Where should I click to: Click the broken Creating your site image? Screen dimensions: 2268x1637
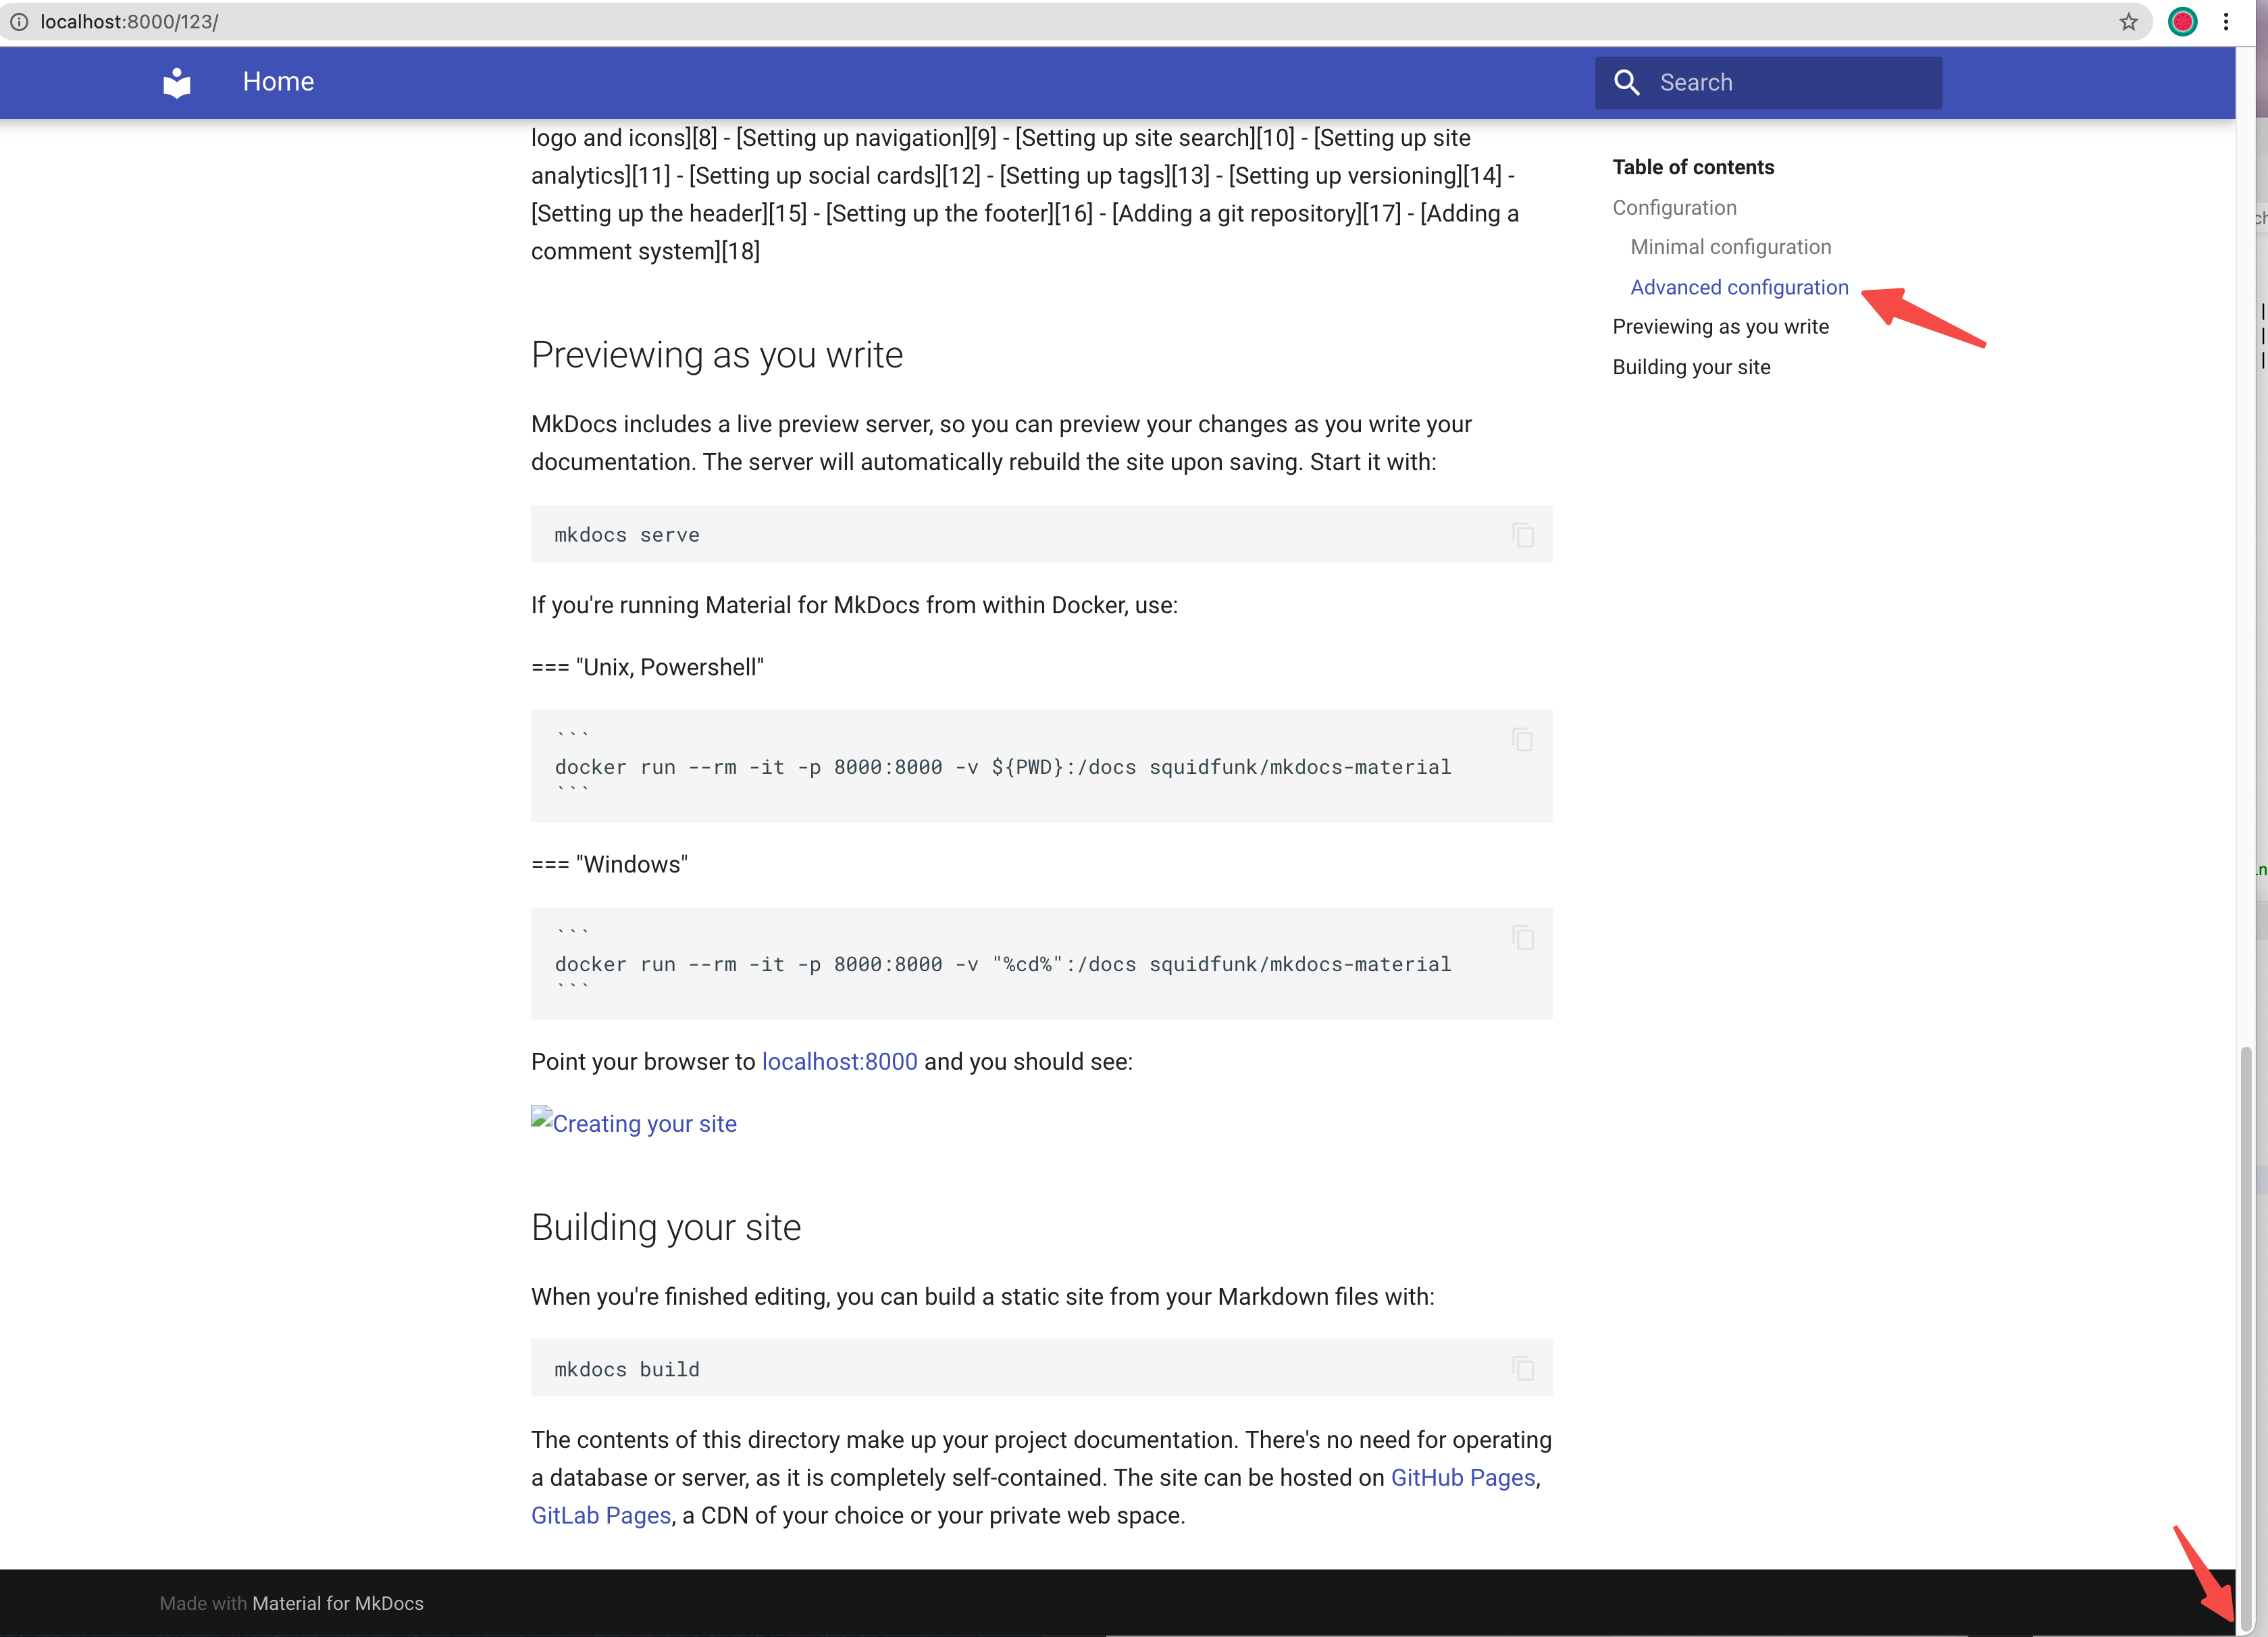click(x=634, y=1122)
